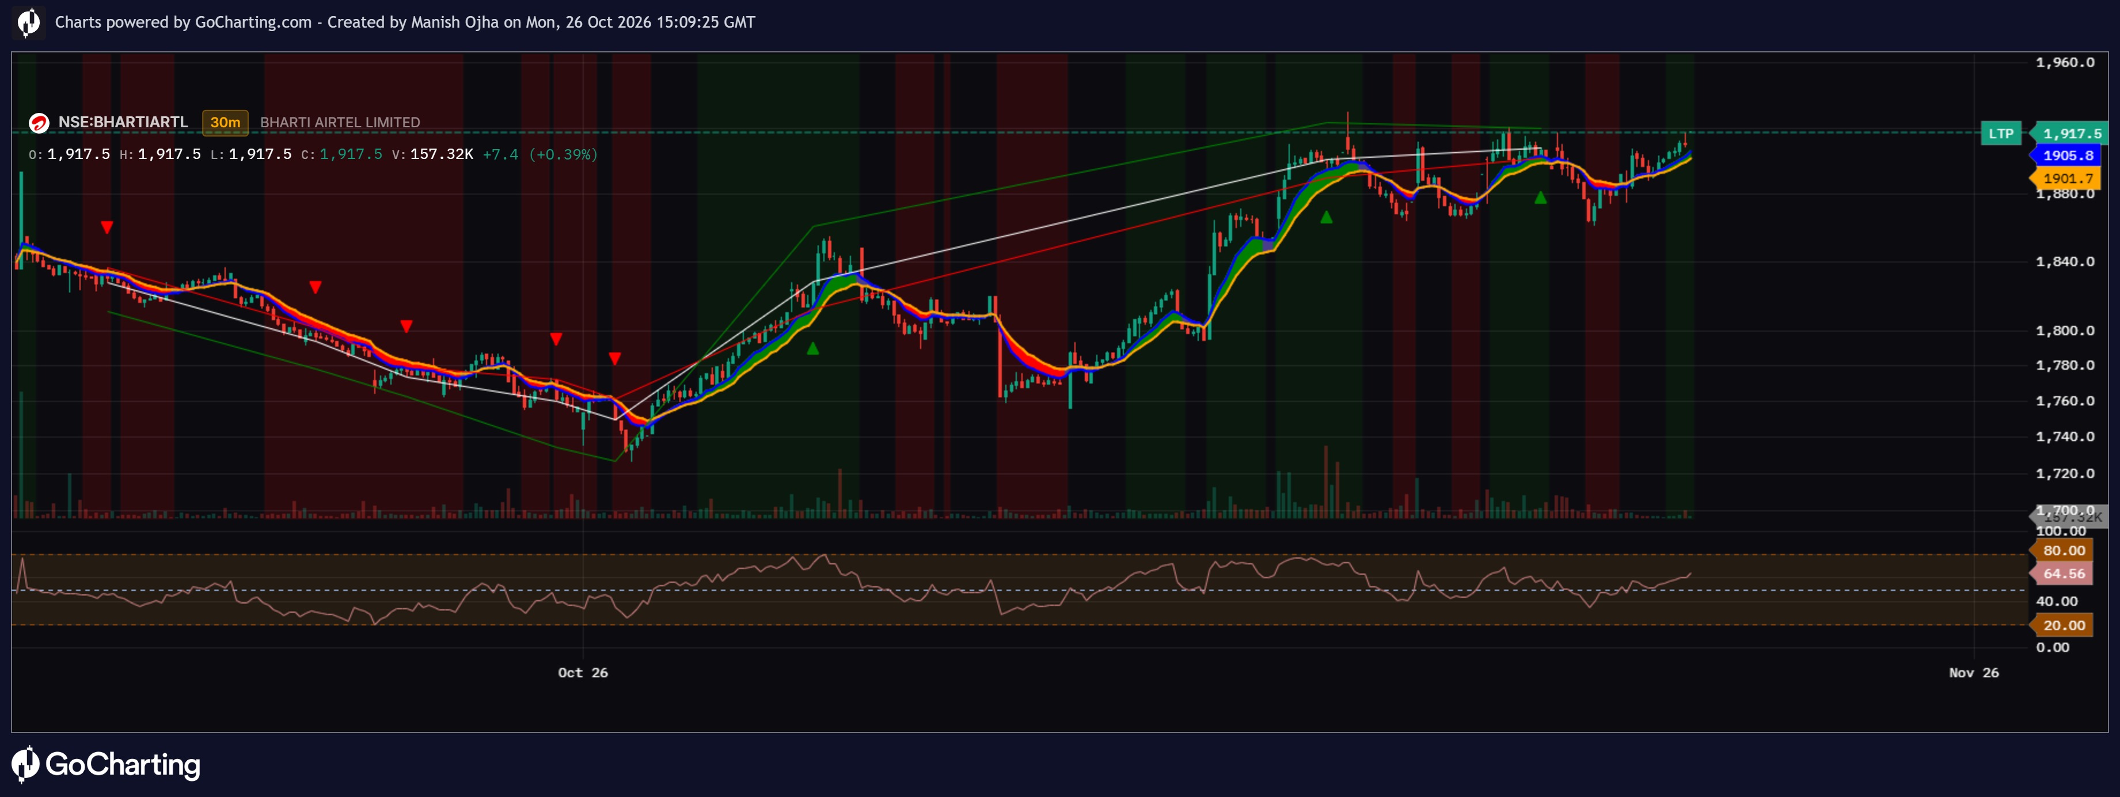Click the 1,740.0 price axis label
The width and height of the screenshot is (2120, 797).
click(x=2065, y=437)
